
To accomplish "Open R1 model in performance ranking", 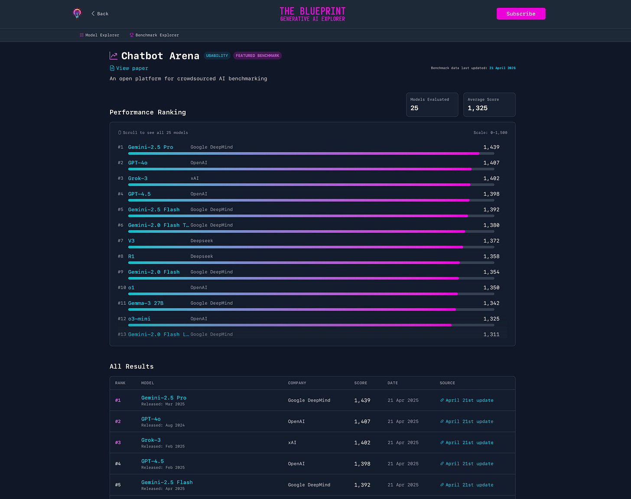I will (x=131, y=256).
